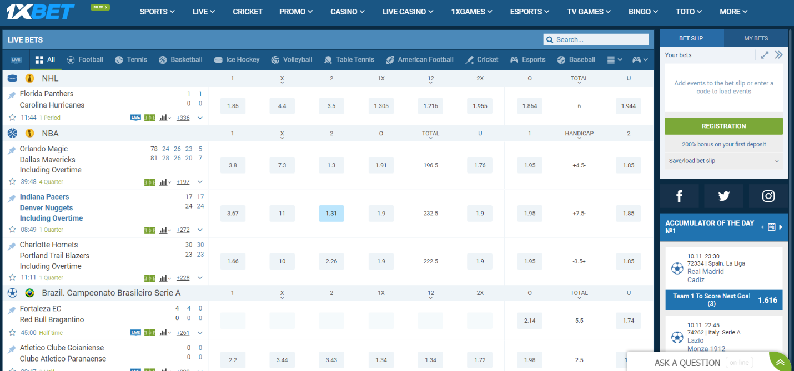794x371 pixels.
Task: Expand the bet slip to full view
Action: click(765, 55)
